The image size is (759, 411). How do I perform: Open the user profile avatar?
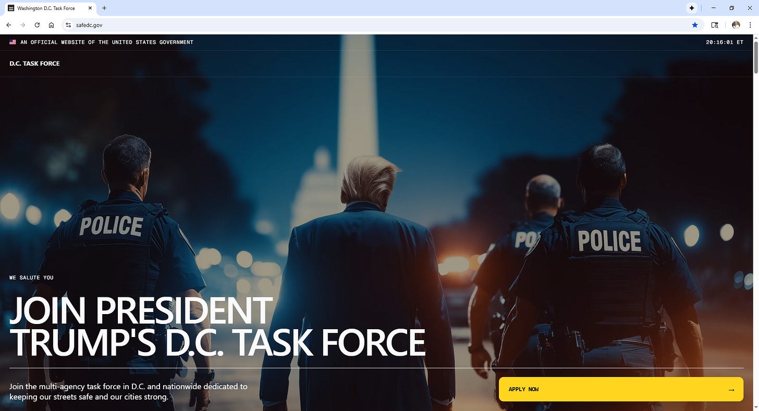tap(736, 25)
